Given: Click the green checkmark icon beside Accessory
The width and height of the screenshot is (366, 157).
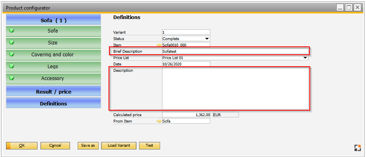Looking at the screenshot, I should tap(11, 78).
